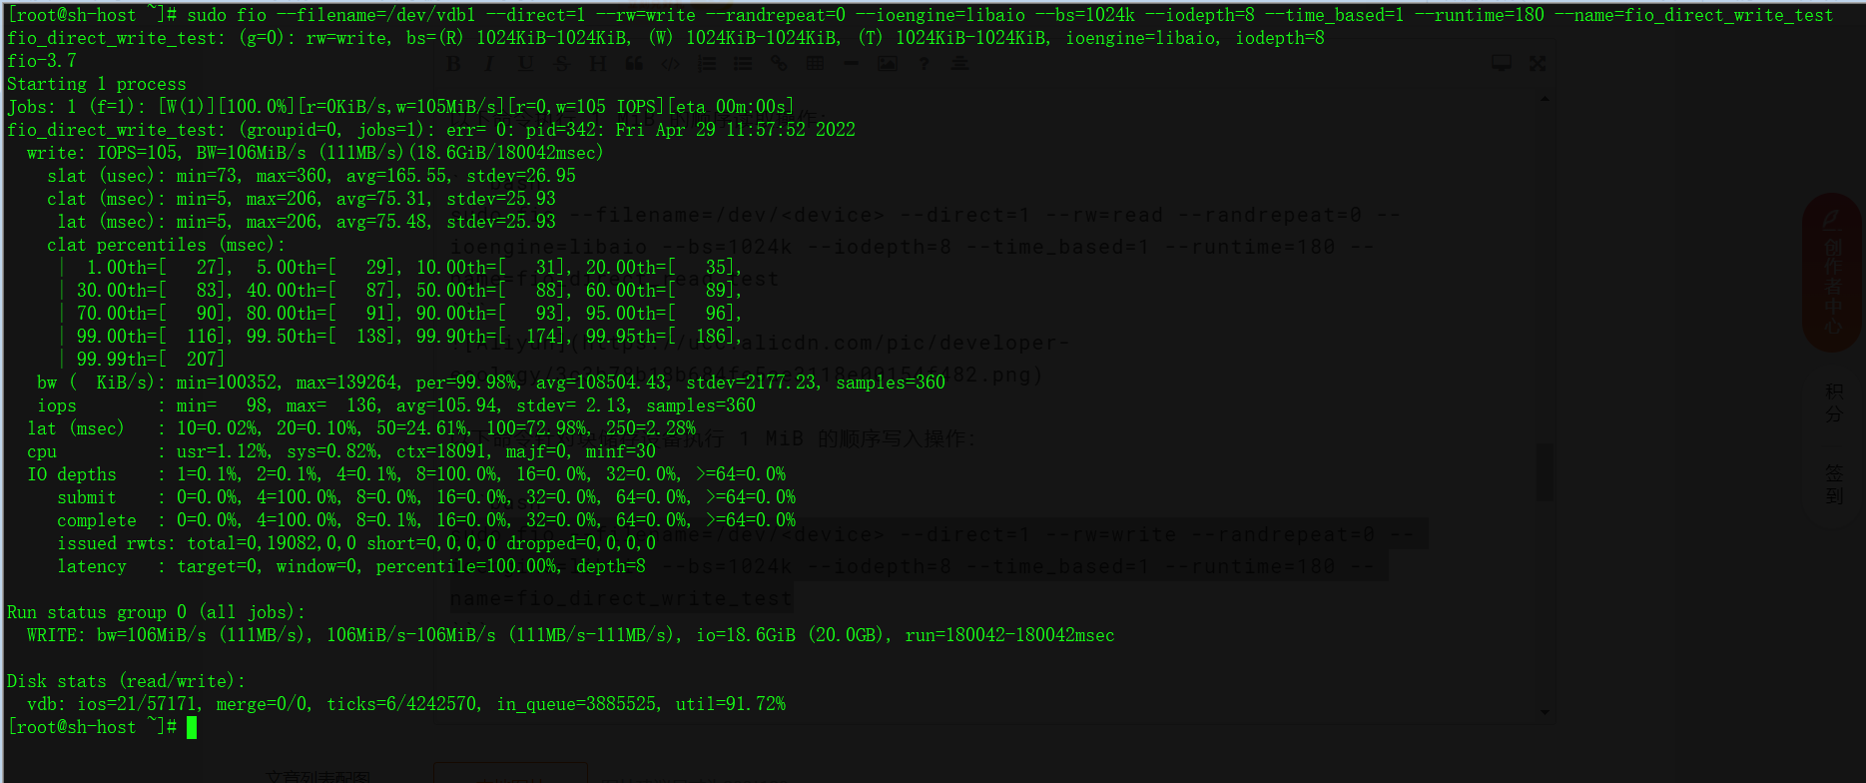This screenshot has height=783, width=1866.
Task: Insert a block quote from toolbar
Action: click(634, 63)
